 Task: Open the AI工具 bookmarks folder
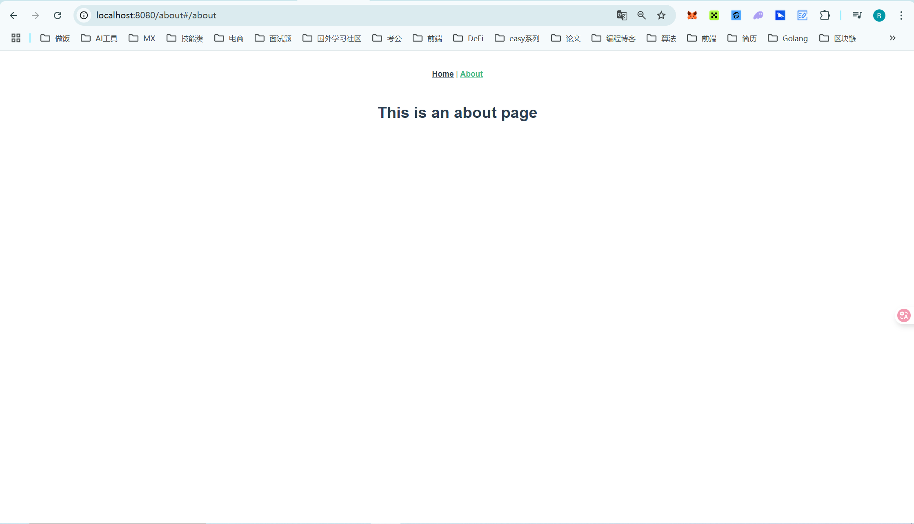point(99,38)
